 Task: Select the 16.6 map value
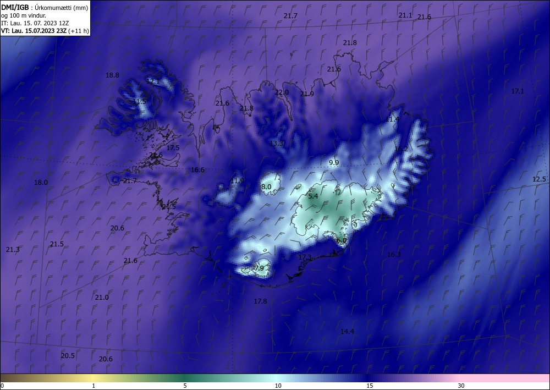197,170
